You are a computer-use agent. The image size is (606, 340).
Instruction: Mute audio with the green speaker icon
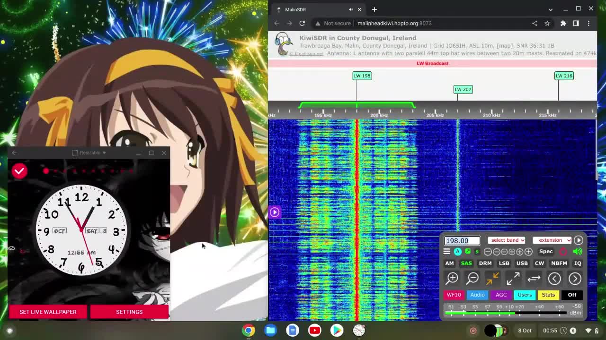coord(578,252)
